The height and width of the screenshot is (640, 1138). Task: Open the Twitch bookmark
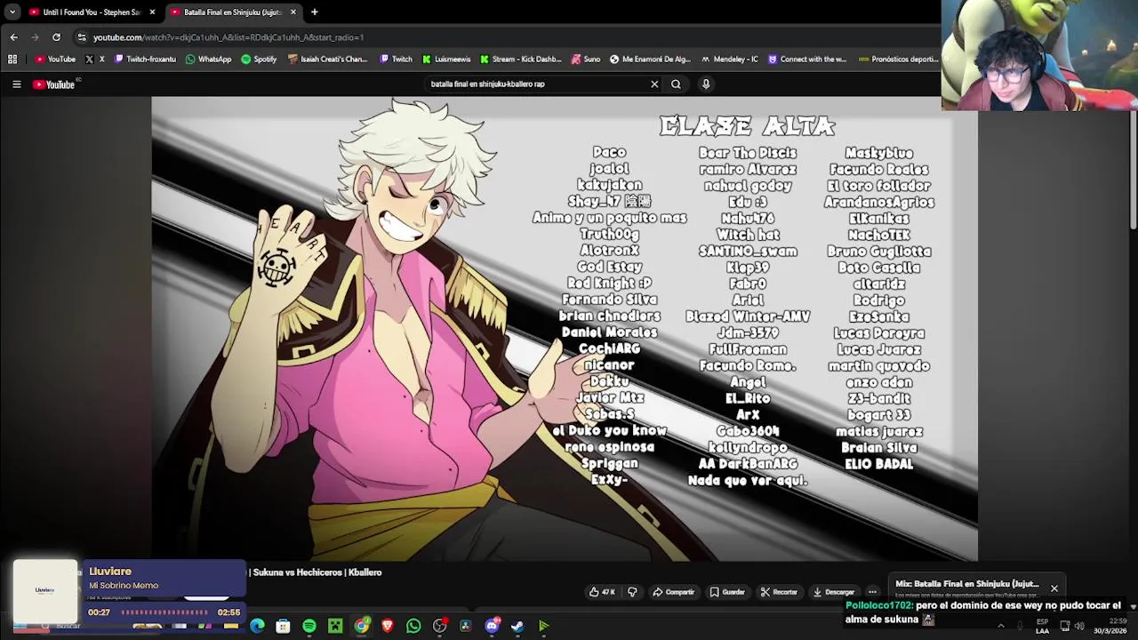pos(397,60)
